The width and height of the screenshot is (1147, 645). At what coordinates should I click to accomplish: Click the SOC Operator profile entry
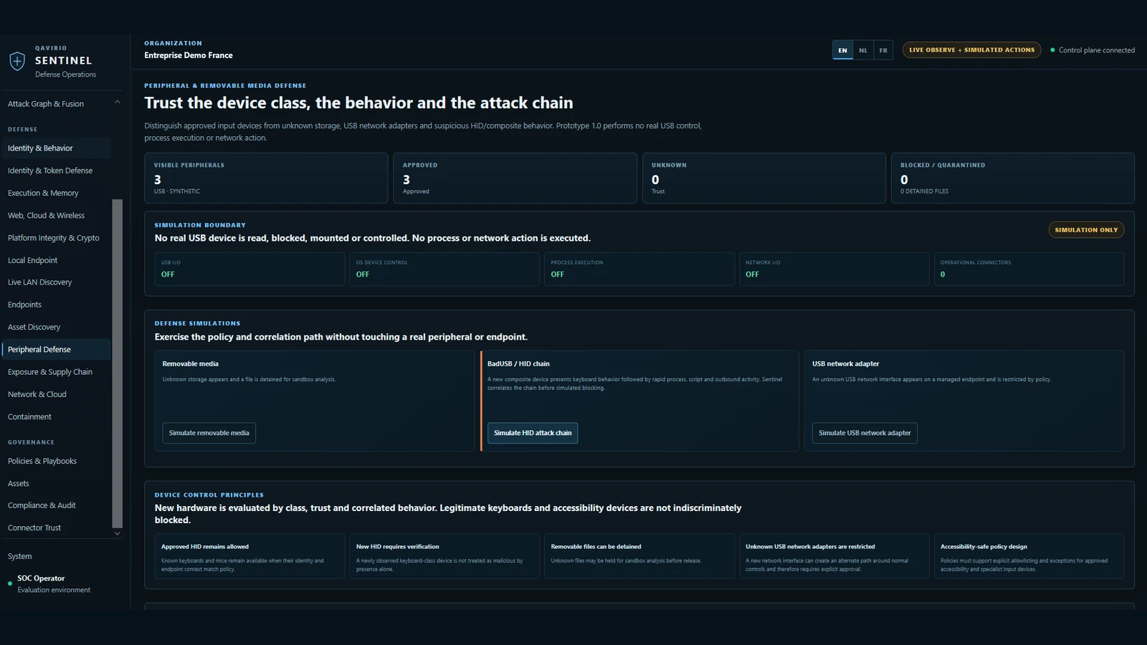(54, 583)
